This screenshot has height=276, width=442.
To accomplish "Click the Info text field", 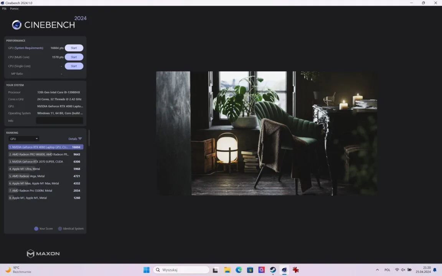I will 59,121.
